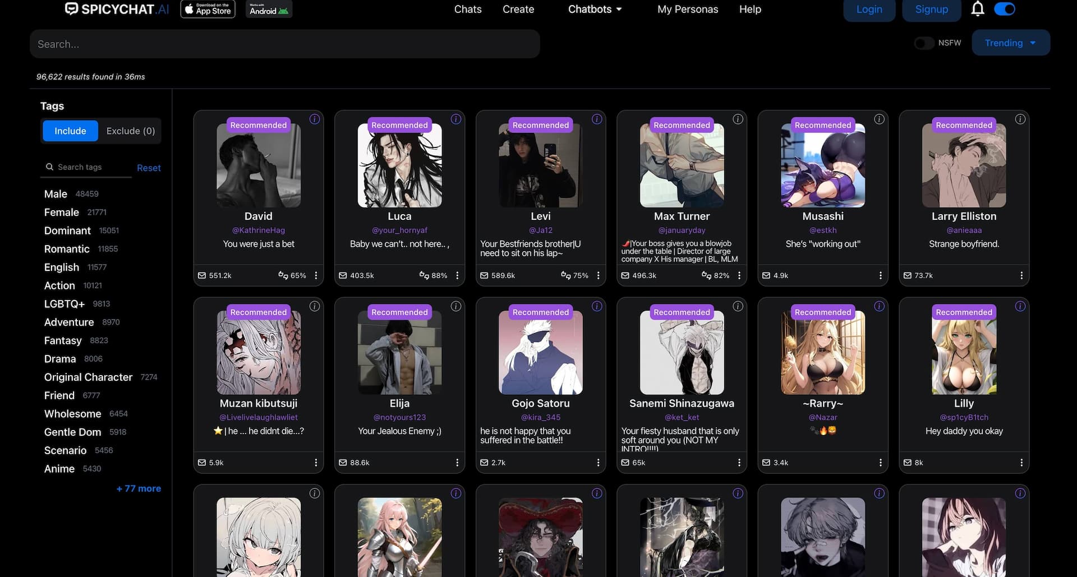Open creator @januaryday profile
1077x577 pixels.
pos(682,230)
